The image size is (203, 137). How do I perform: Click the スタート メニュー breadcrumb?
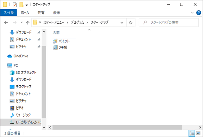point(54,23)
